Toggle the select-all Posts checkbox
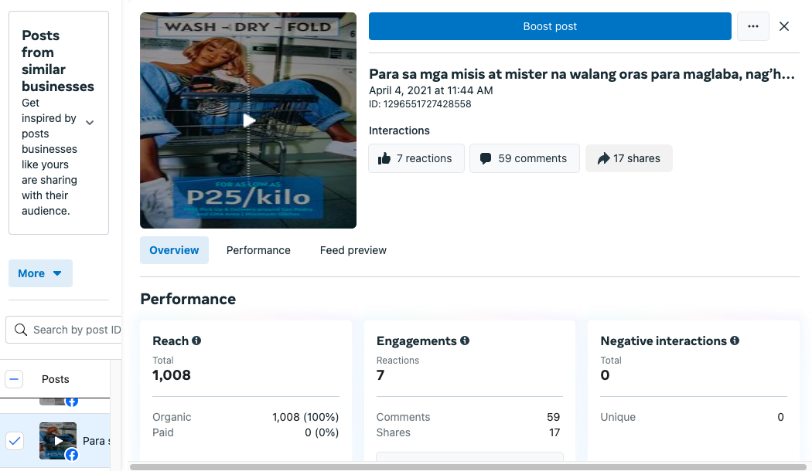The image size is (812, 471). pos(15,379)
